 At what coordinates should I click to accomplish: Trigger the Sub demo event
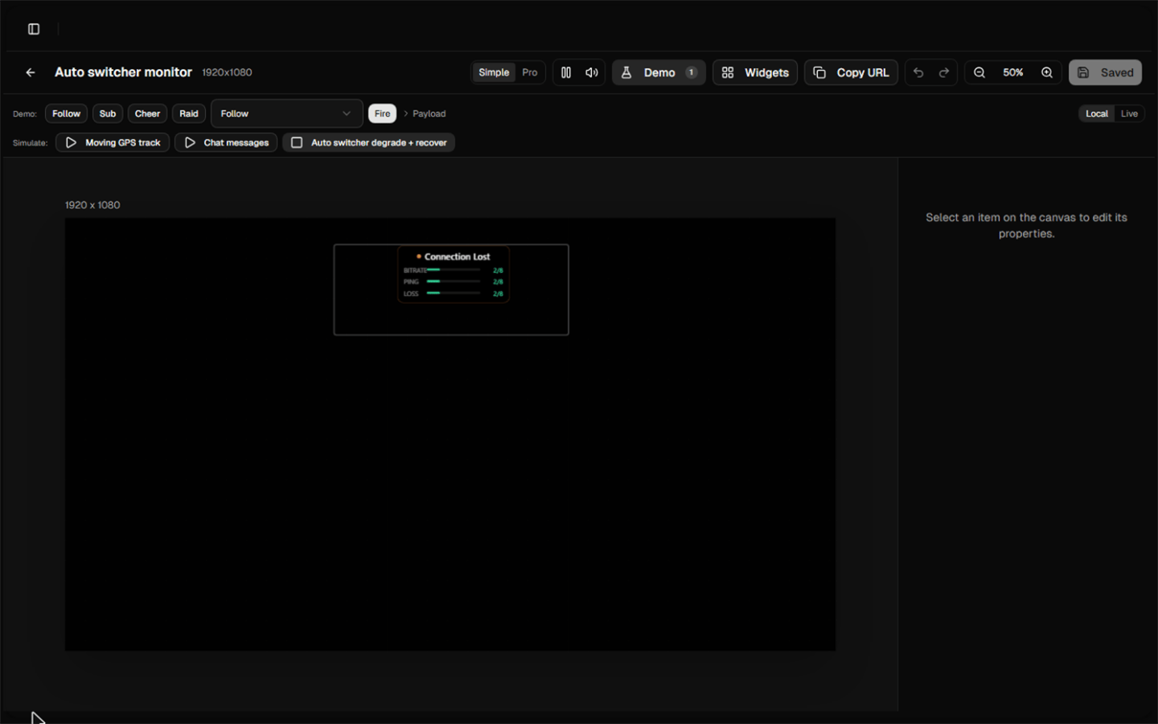click(108, 113)
